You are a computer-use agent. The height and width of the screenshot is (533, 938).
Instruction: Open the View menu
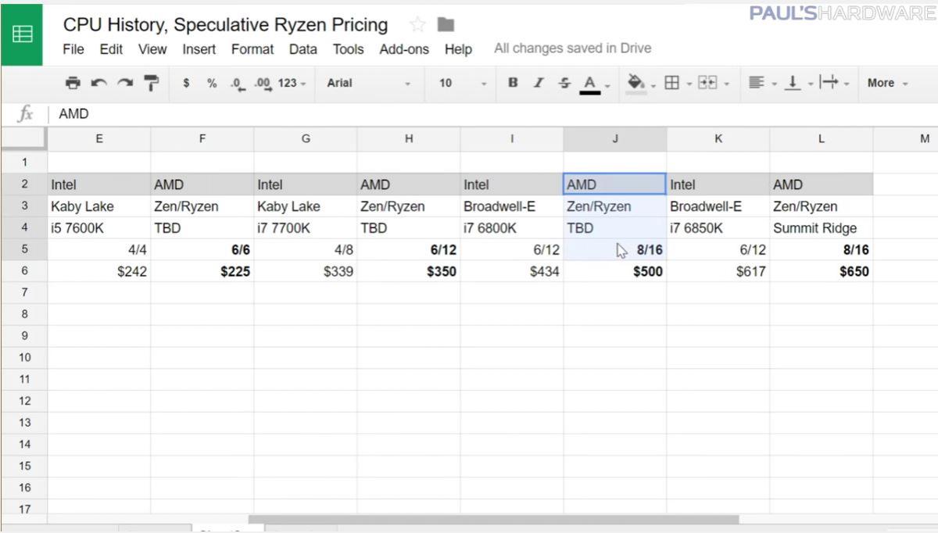pos(152,48)
